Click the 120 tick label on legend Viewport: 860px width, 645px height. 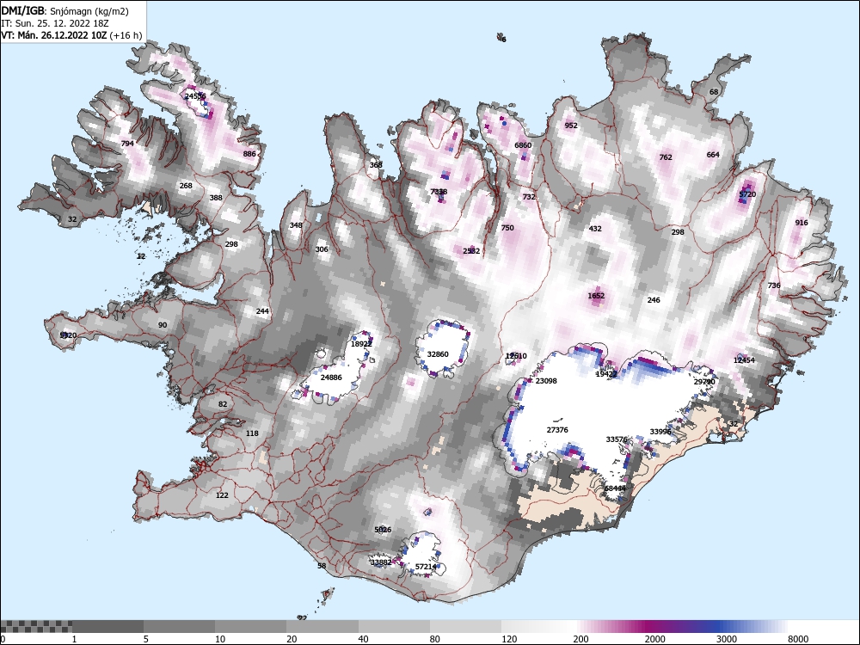(509, 639)
